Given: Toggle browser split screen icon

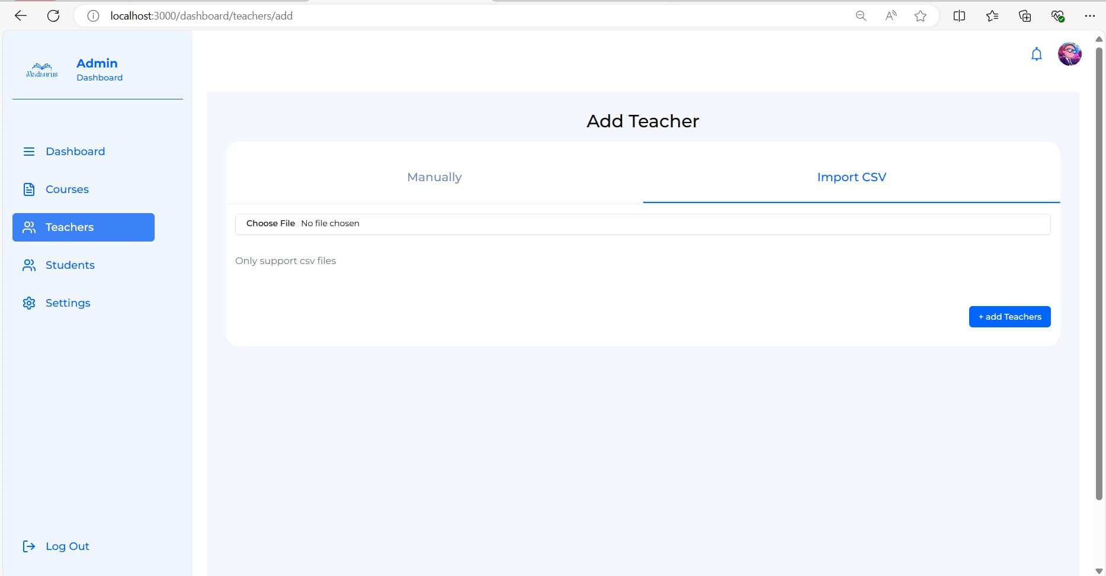Looking at the screenshot, I should click(x=959, y=16).
